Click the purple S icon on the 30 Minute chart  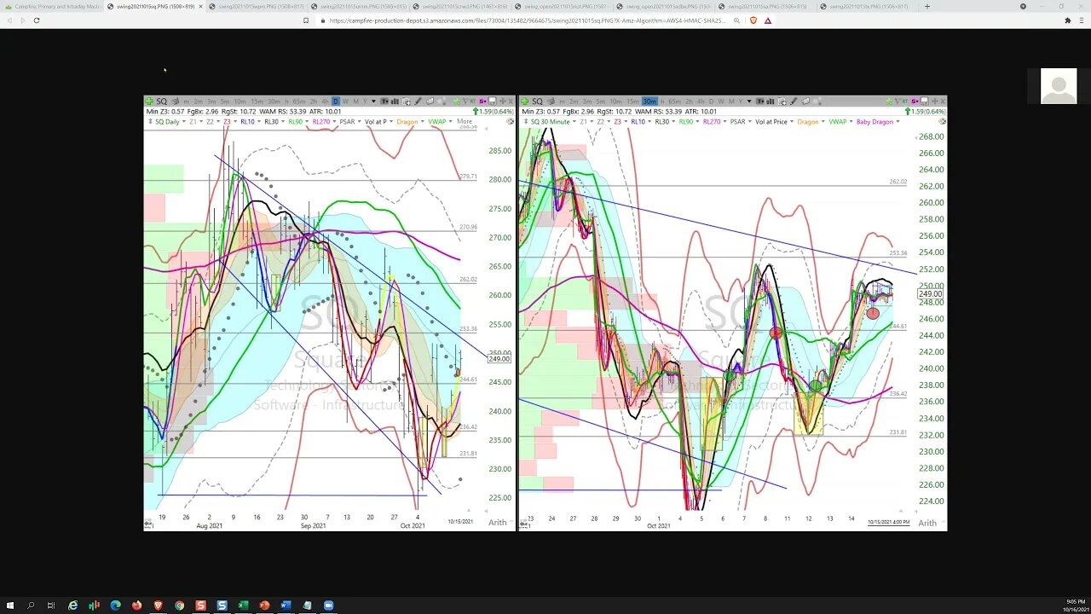[915, 101]
